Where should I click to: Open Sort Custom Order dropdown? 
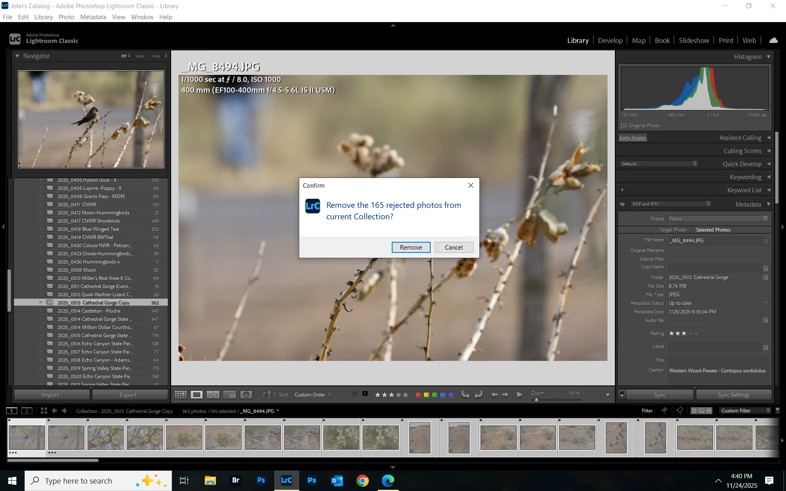[x=312, y=395]
